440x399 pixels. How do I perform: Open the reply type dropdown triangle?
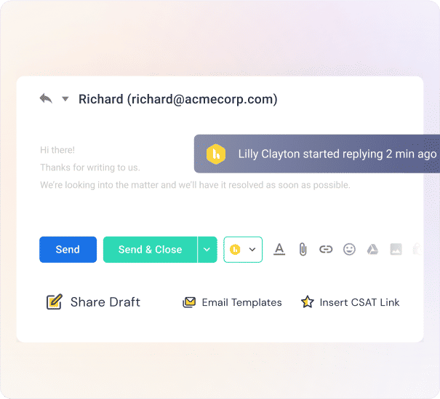65,99
